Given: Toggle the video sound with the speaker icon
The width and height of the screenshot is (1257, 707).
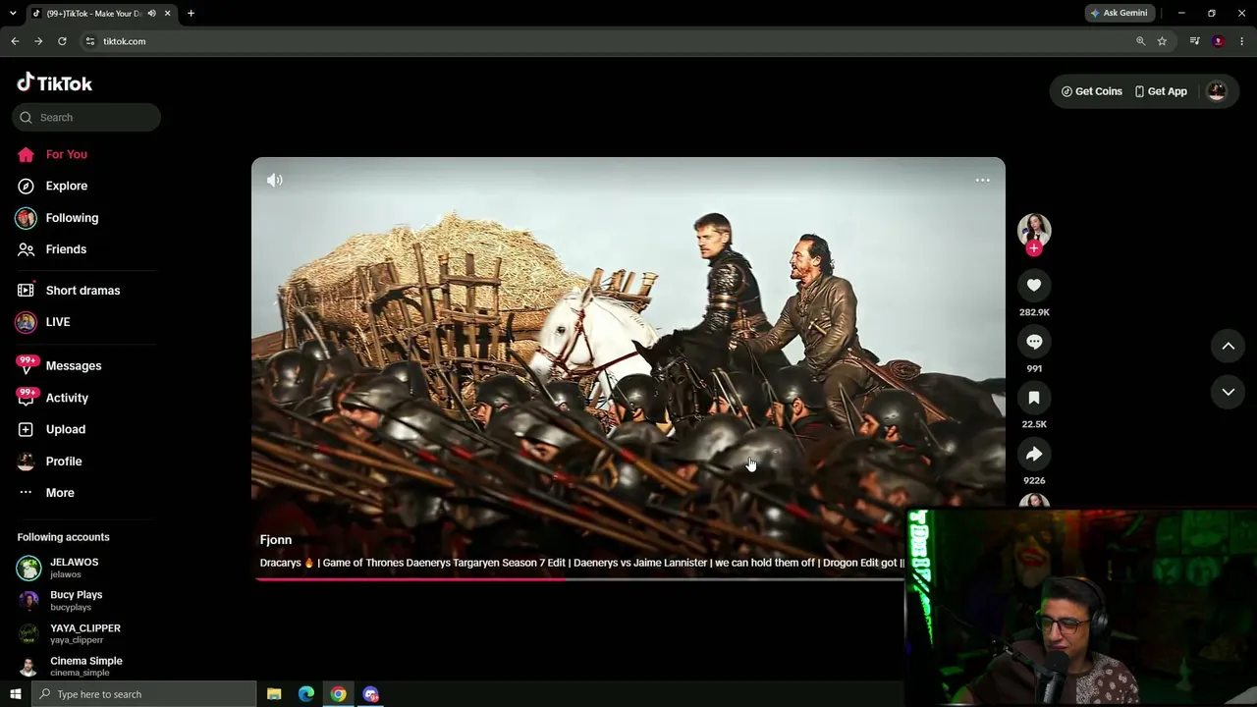Looking at the screenshot, I should coord(275,181).
